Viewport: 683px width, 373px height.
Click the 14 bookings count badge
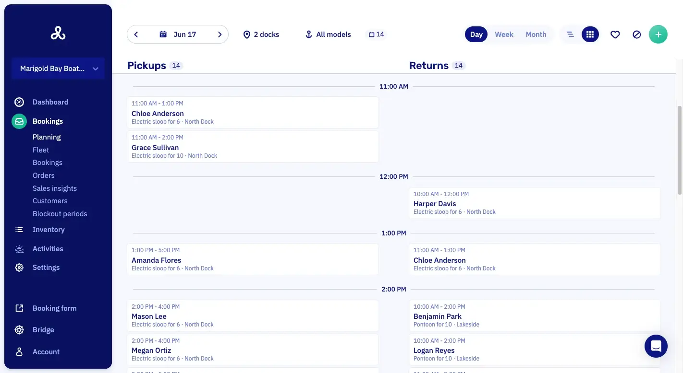click(377, 35)
